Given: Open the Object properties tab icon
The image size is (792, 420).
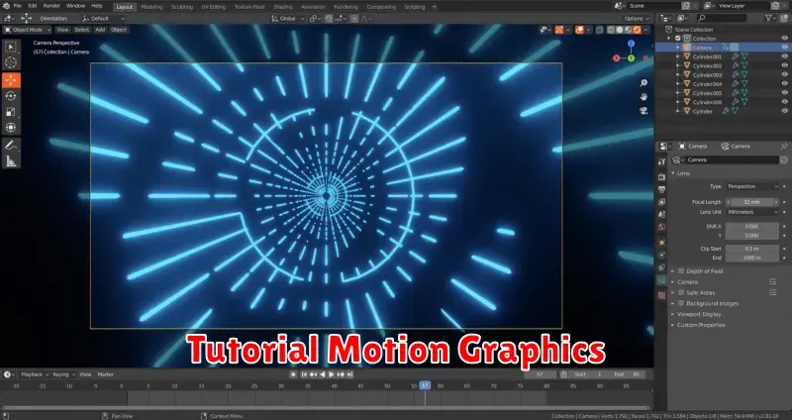Looking at the screenshot, I should (x=661, y=242).
